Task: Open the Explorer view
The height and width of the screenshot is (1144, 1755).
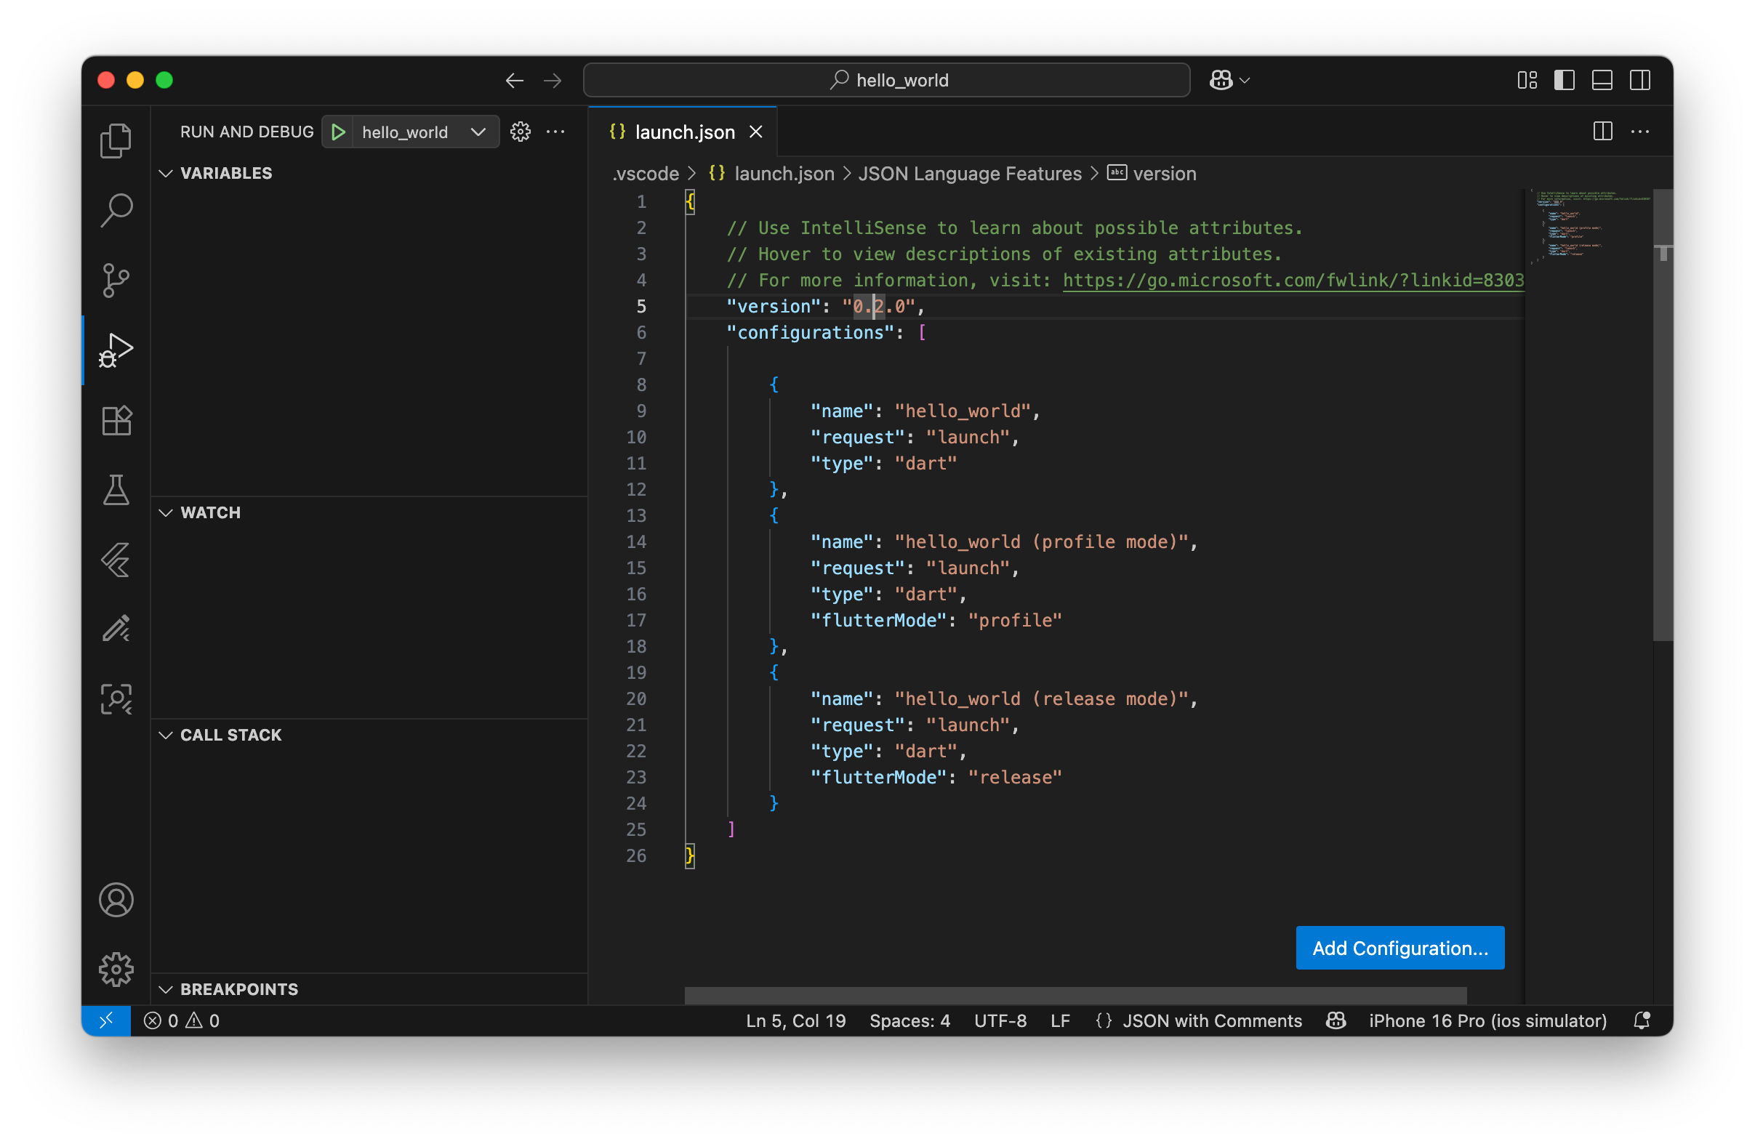Action: tap(116, 140)
